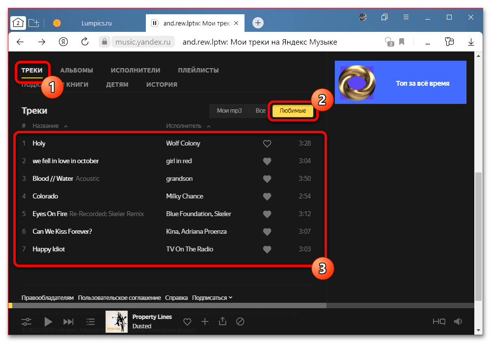Share the currently playing track
This screenshot has width=491, height=343.
222,321
